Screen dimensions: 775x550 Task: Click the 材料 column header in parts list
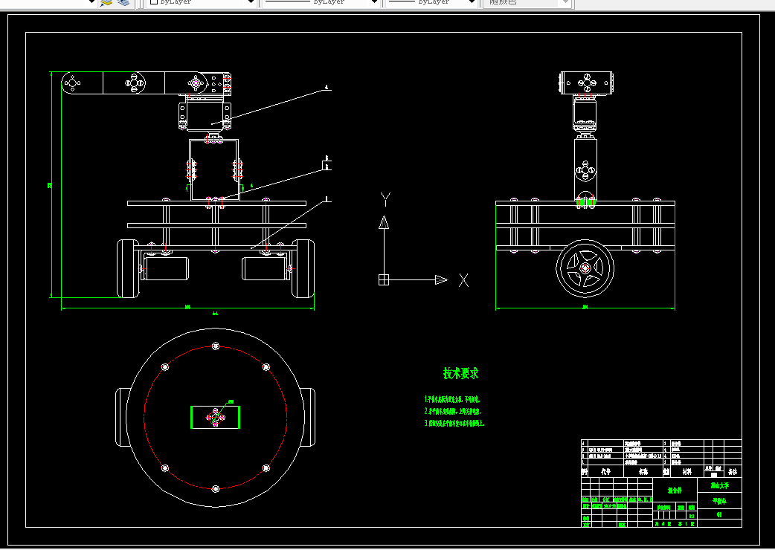coord(686,471)
